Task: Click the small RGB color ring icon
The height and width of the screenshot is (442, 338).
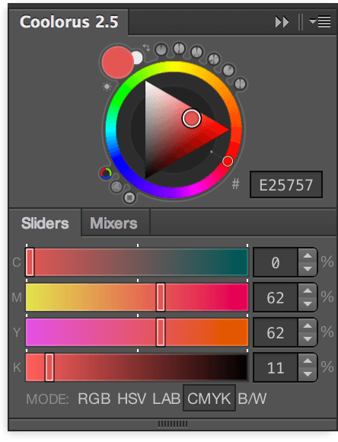Action: click(x=106, y=173)
